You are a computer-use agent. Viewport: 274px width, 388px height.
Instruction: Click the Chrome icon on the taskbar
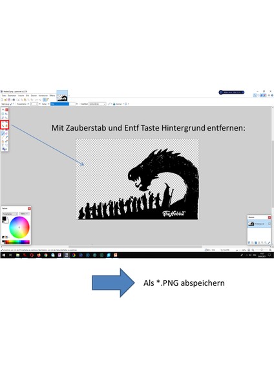(x=46, y=255)
